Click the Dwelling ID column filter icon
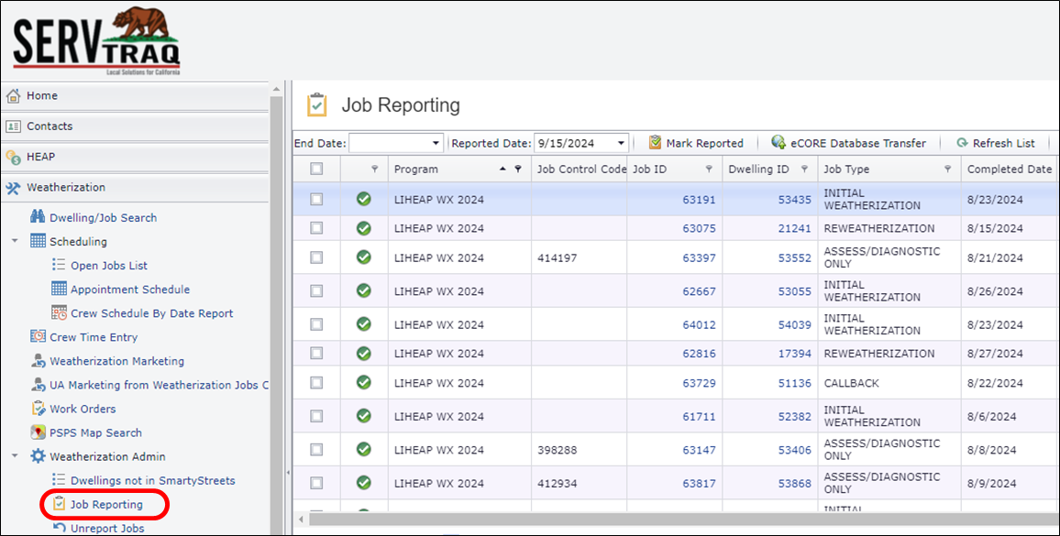Screen dimensions: 1060x536 click(x=804, y=169)
